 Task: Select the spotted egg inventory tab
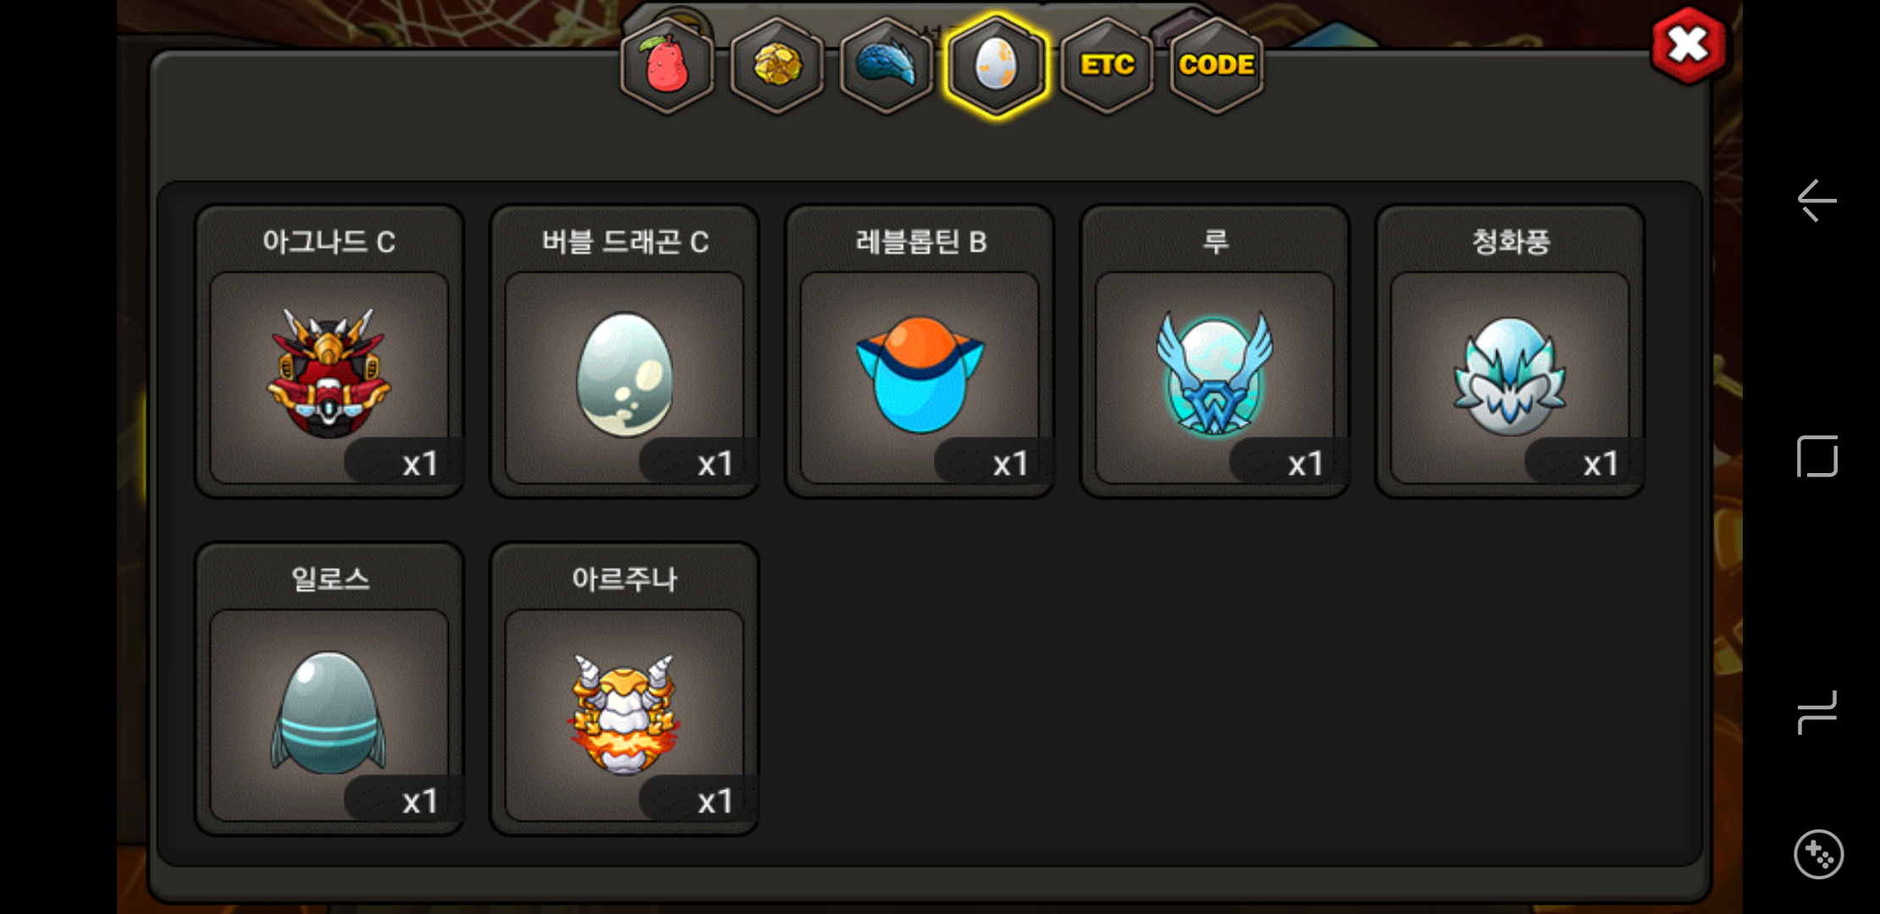[x=996, y=66]
